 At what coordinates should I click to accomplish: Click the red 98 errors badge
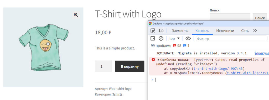point(177,46)
